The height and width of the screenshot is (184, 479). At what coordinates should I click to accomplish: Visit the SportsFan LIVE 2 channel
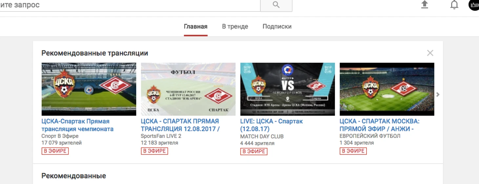pos(161,136)
